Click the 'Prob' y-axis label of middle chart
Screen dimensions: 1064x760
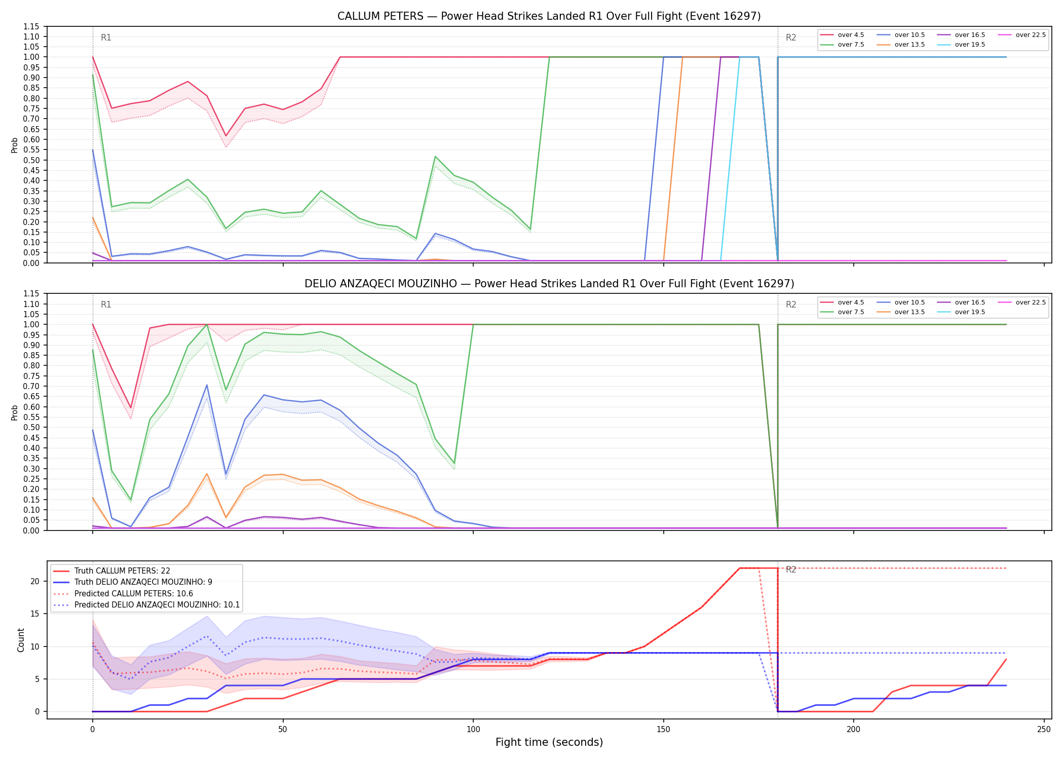pyautogui.click(x=15, y=413)
